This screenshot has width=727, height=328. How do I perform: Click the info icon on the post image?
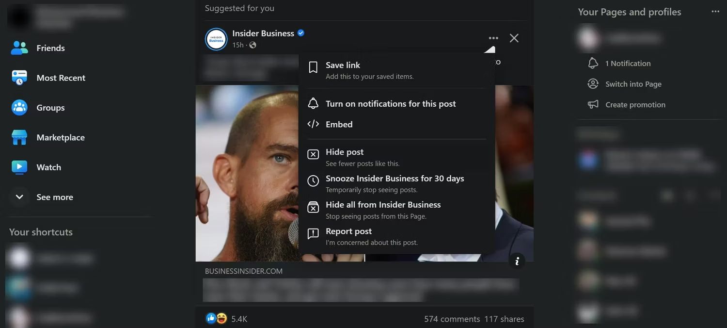(517, 261)
